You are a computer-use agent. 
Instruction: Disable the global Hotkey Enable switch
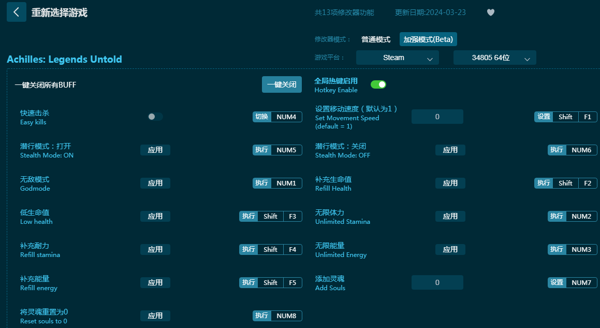[378, 84]
